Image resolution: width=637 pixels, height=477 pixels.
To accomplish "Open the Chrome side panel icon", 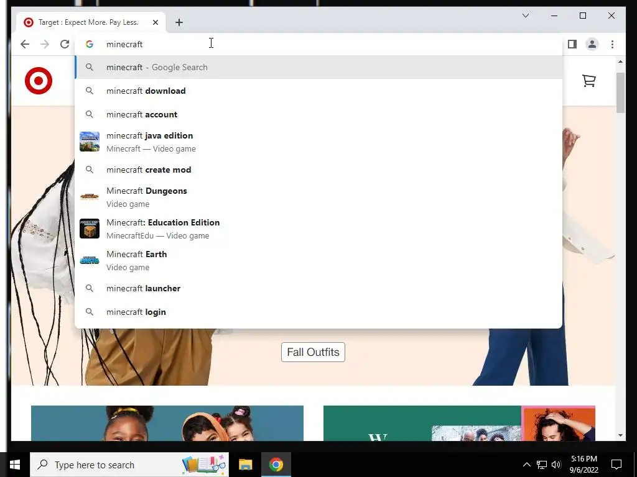I will point(572,44).
